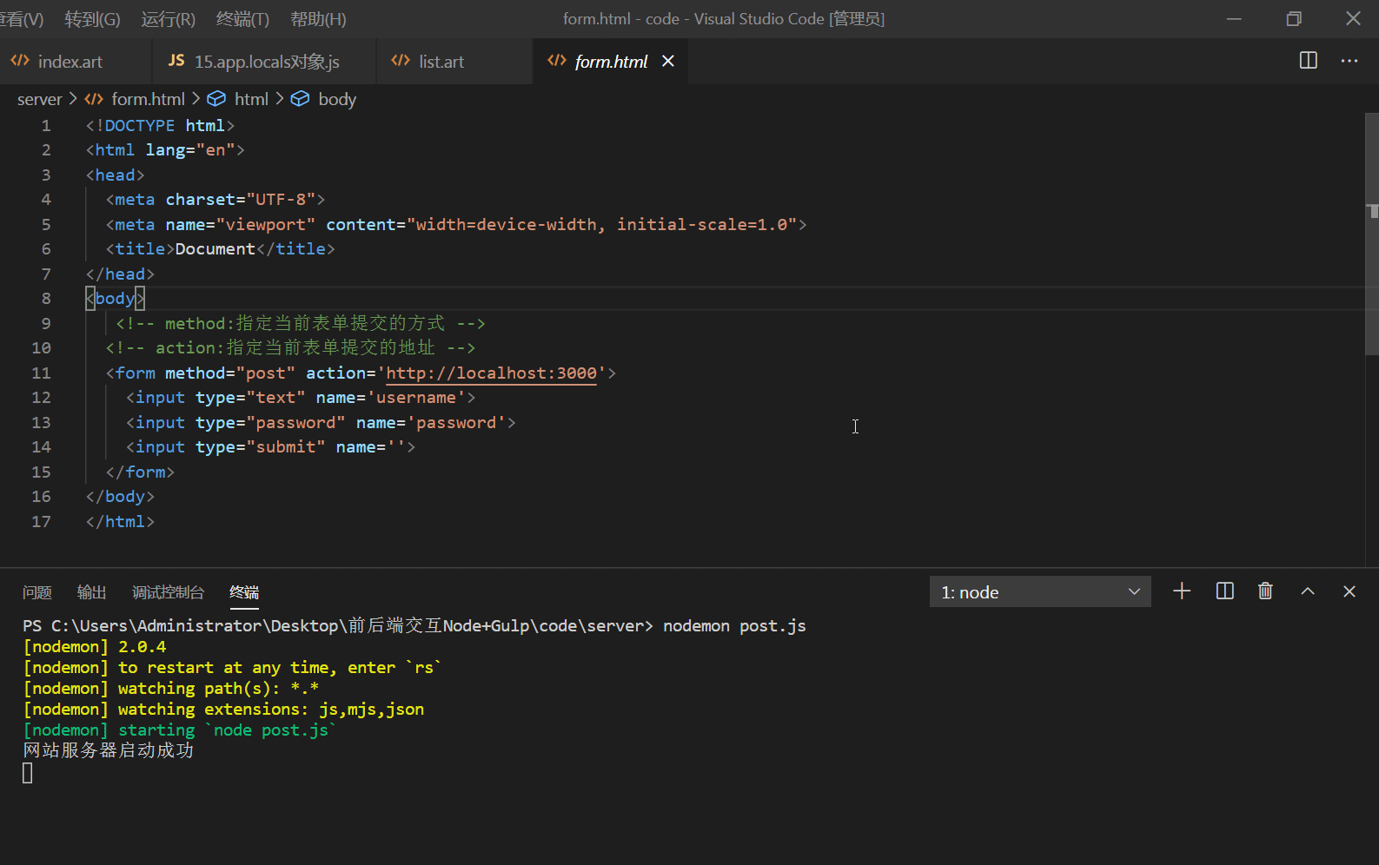Click the type="submit" input line

[271, 447]
